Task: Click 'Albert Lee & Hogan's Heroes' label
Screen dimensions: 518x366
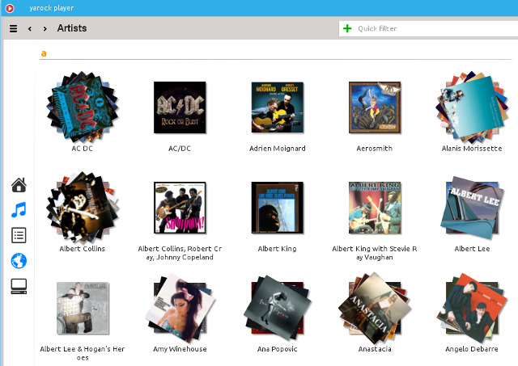Action: (x=83, y=353)
